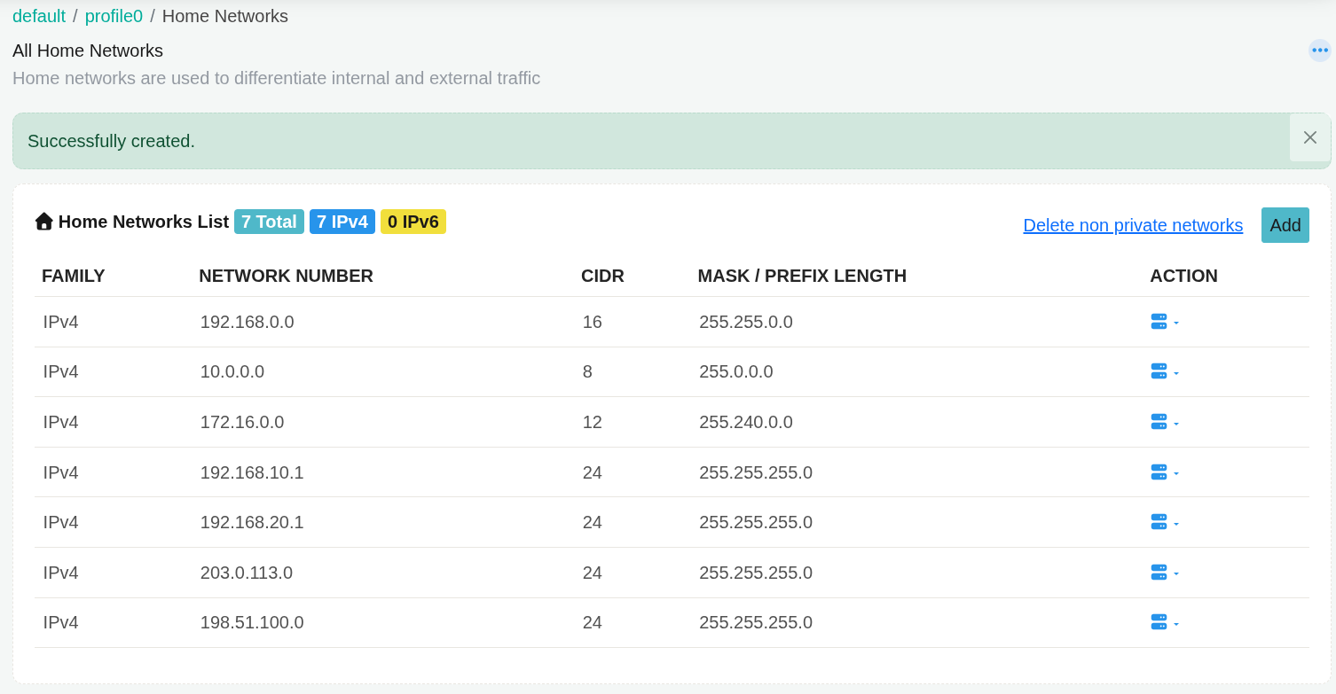Click the Add home network button

pos(1285,225)
